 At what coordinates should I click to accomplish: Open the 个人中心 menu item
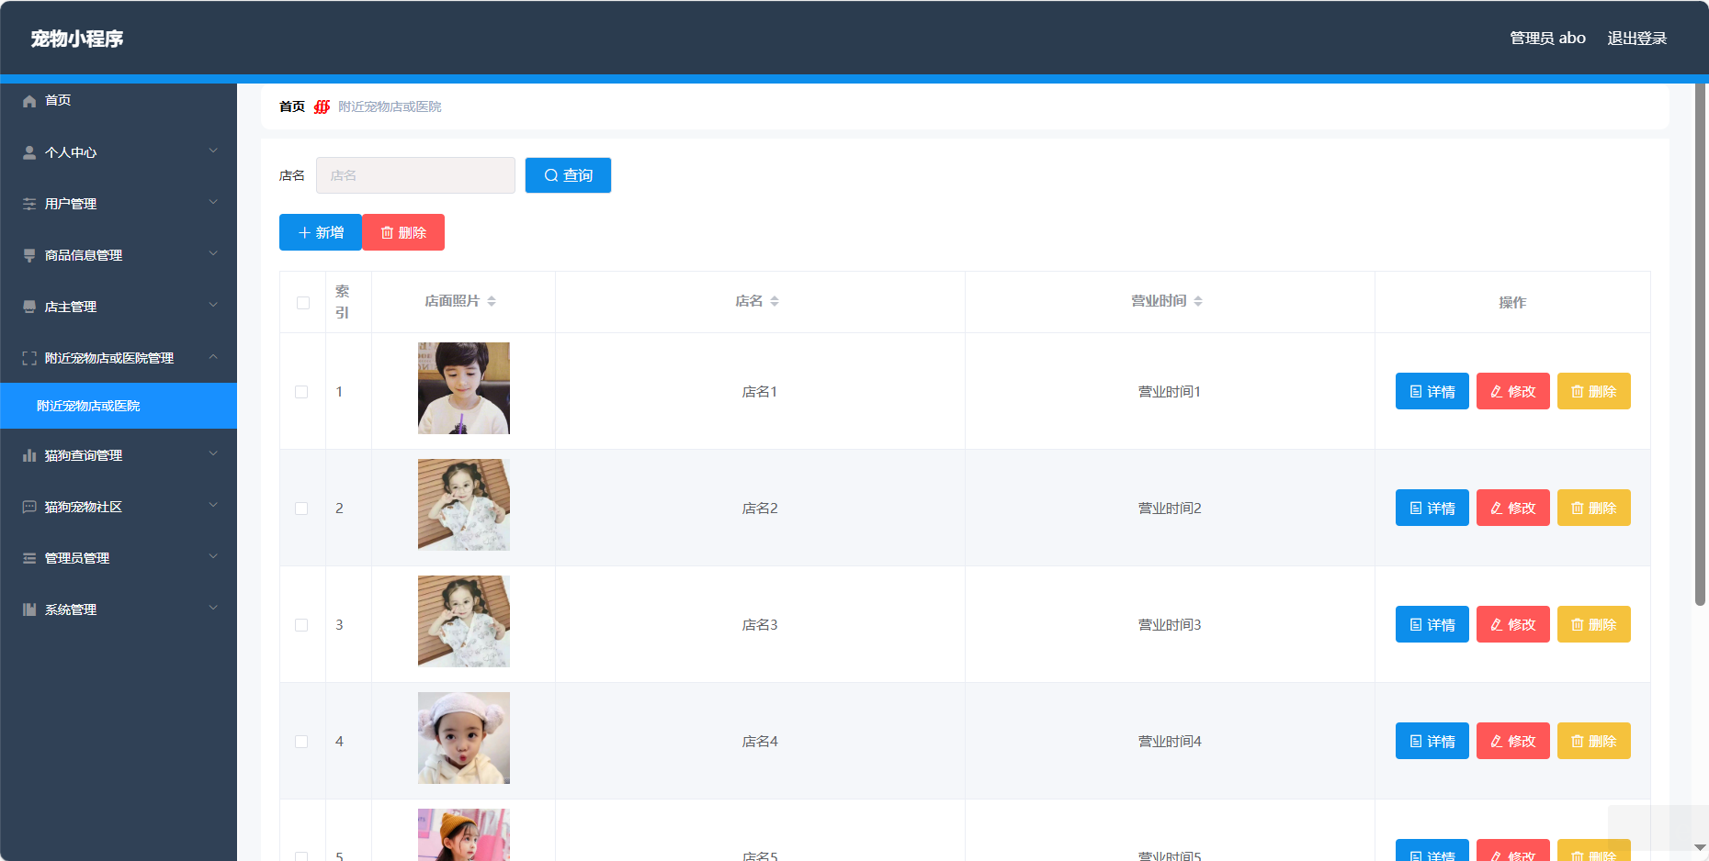tap(119, 152)
